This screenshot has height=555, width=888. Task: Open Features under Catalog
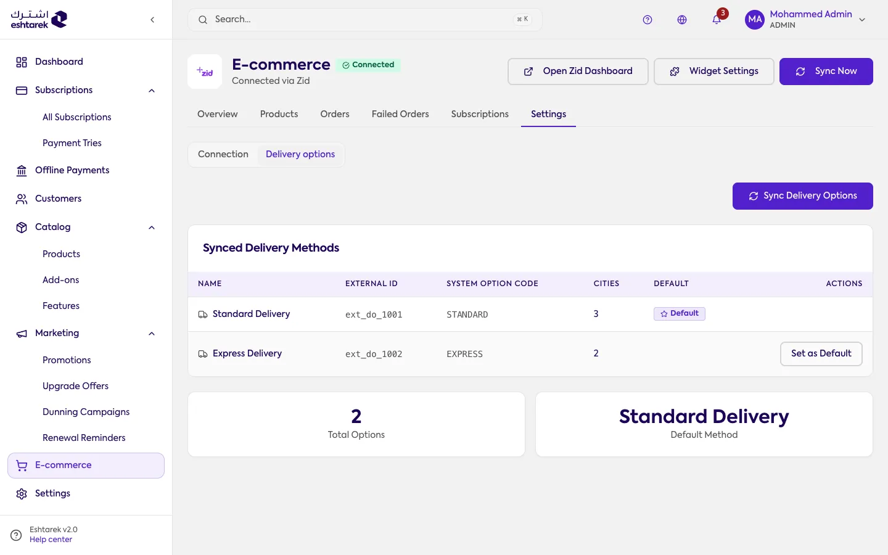(x=61, y=306)
